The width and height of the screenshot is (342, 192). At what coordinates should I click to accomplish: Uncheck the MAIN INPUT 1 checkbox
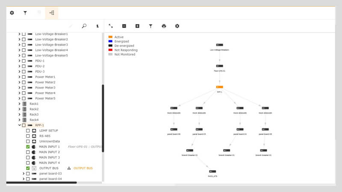point(28,147)
